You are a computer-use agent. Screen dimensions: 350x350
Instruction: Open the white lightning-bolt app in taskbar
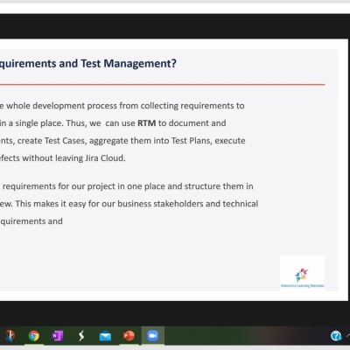[x=81, y=336]
